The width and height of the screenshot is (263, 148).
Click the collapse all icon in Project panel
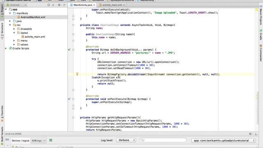pyautogui.click(x=53, y=5)
